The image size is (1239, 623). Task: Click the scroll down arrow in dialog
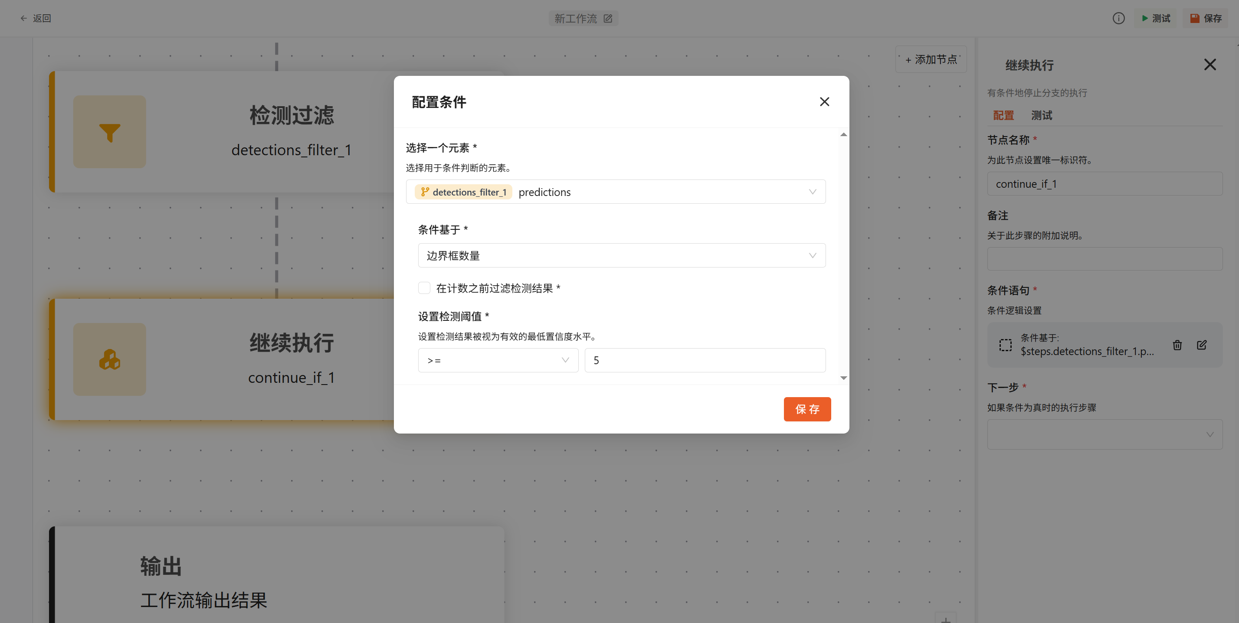[x=843, y=378]
